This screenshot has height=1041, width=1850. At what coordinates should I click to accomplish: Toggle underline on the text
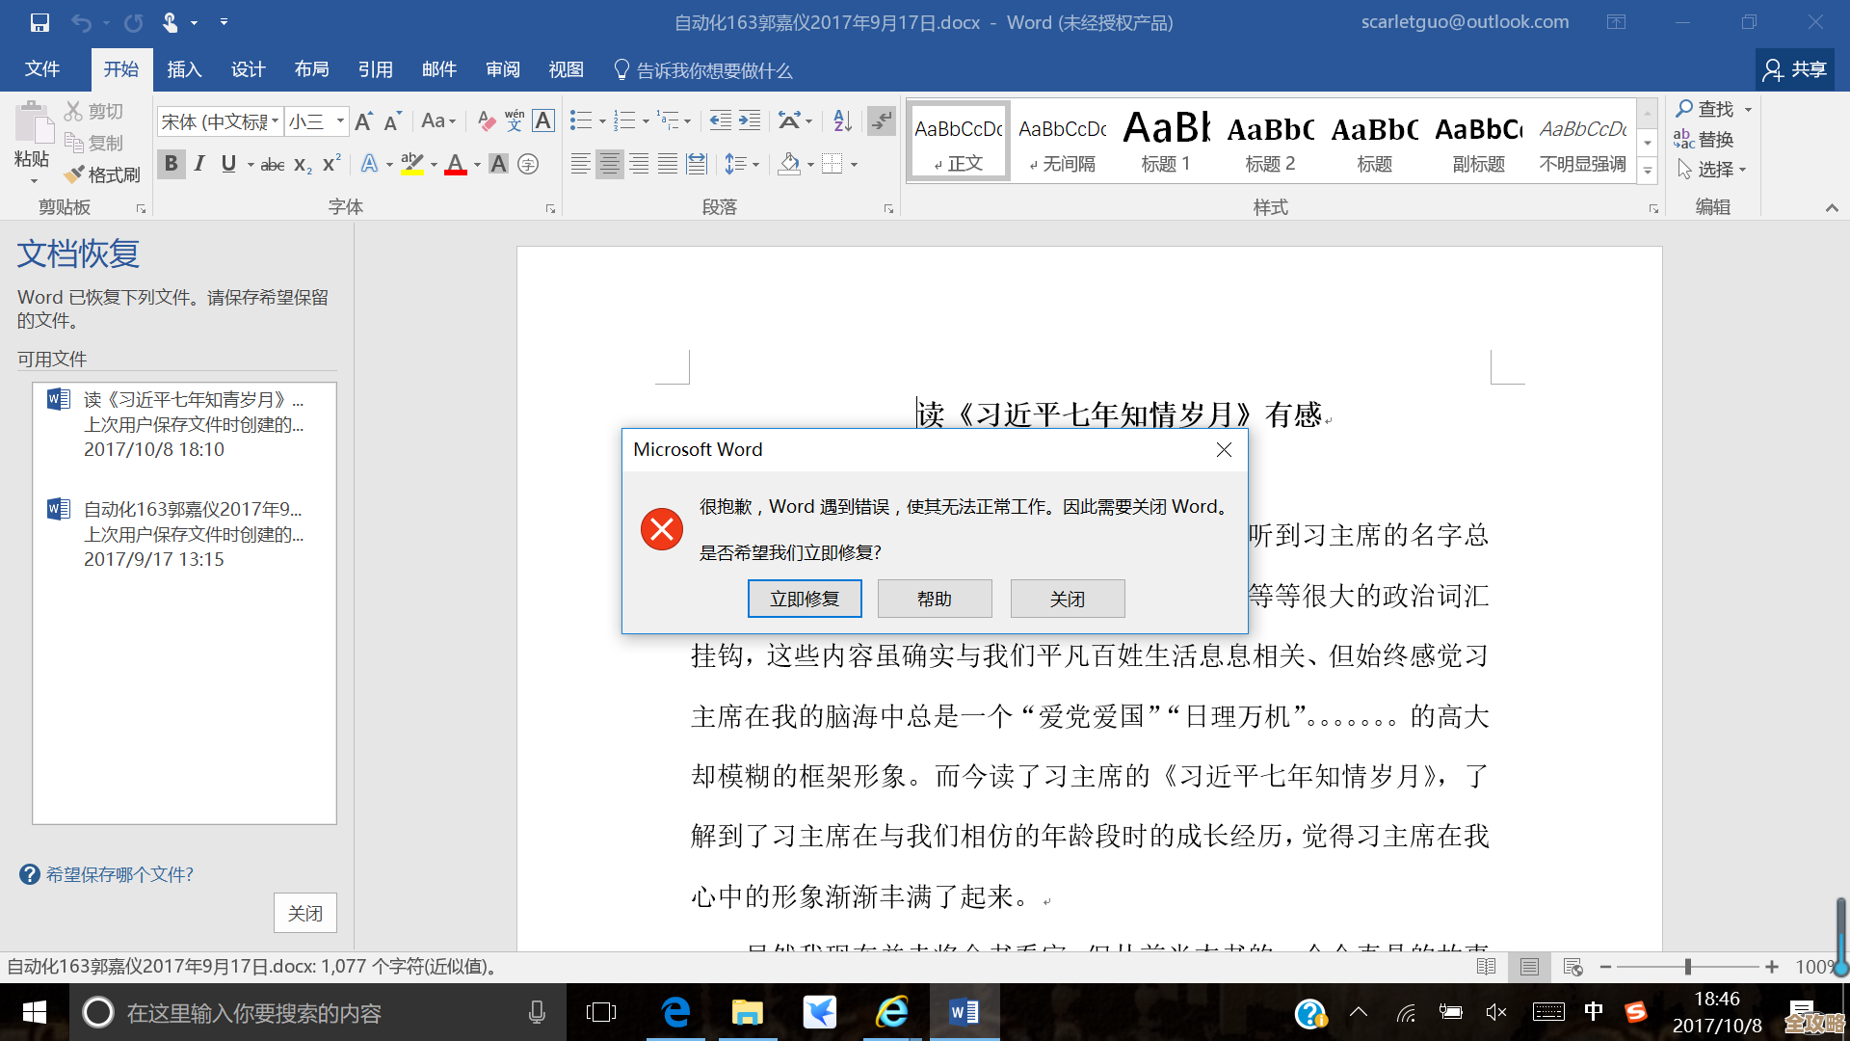227,164
